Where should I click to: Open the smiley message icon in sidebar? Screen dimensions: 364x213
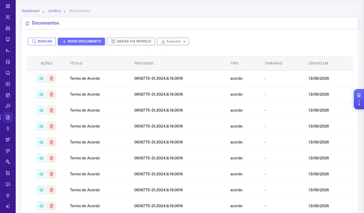pyautogui.click(x=8, y=184)
